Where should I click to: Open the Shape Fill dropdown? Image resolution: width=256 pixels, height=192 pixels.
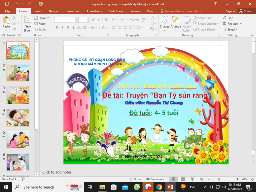click(204, 18)
